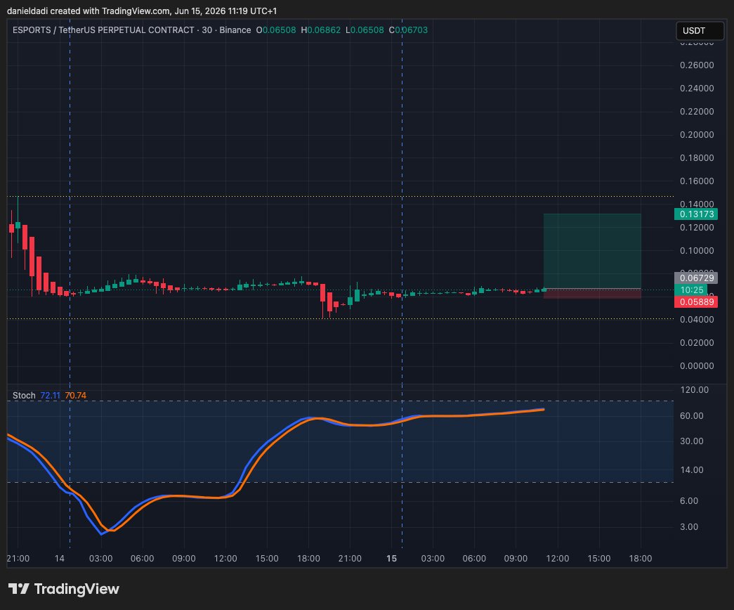
Task: Click the 60.00 Stoch scale label
Action: (x=691, y=416)
